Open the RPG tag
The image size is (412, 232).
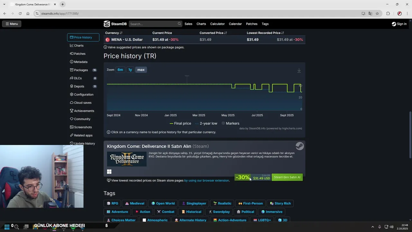click(x=112, y=203)
